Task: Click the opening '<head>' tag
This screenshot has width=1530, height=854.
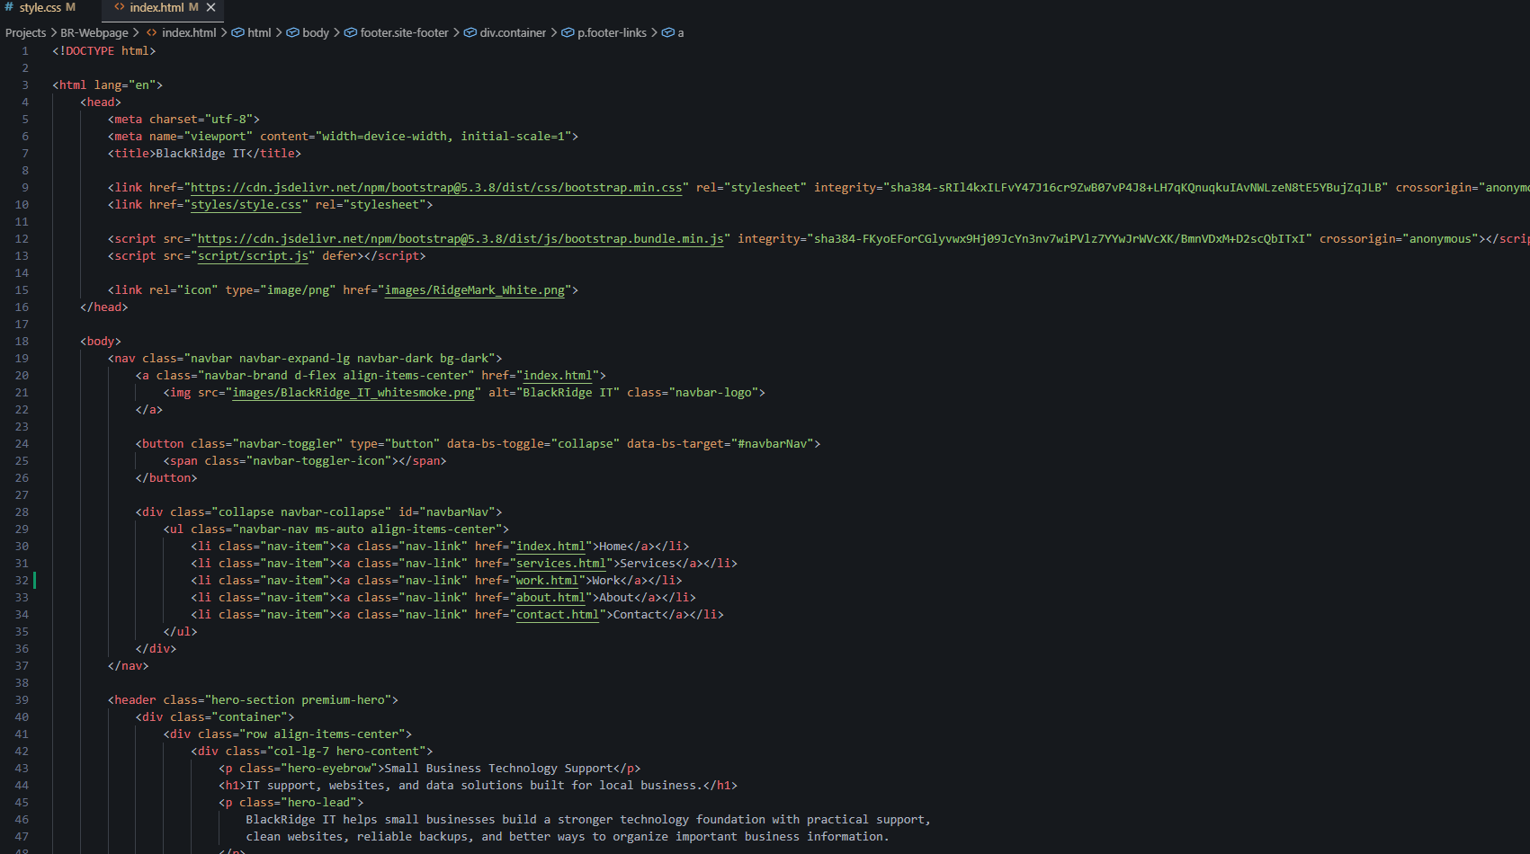Action: click(101, 102)
